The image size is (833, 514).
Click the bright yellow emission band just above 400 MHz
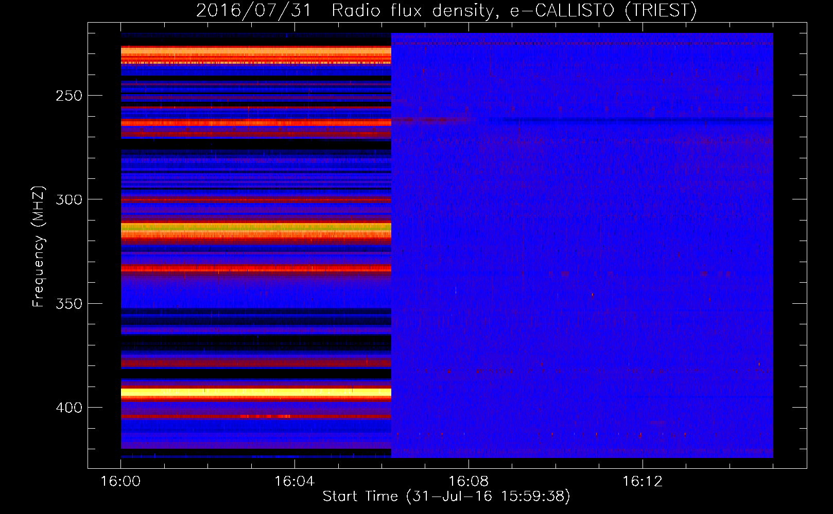pos(256,393)
